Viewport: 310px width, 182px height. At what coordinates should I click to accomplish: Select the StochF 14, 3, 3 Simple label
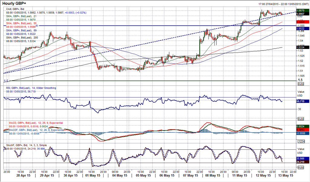tap(27, 145)
